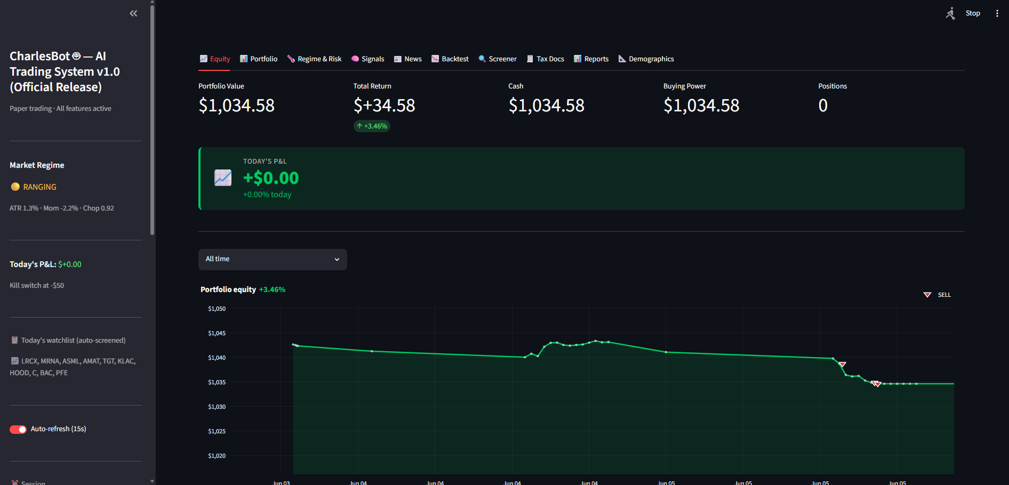This screenshot has width=1009, height=485.
Task: View the Tax Docs tab
Action: 545,59
